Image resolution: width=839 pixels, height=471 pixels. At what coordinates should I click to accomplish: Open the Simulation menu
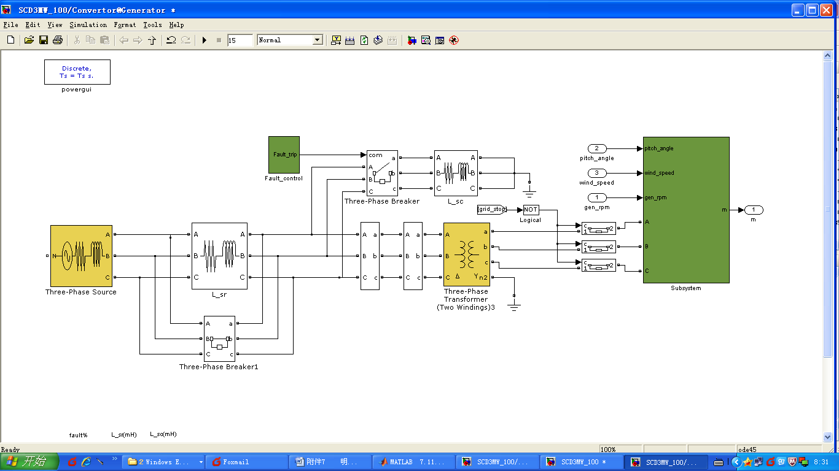88,25
